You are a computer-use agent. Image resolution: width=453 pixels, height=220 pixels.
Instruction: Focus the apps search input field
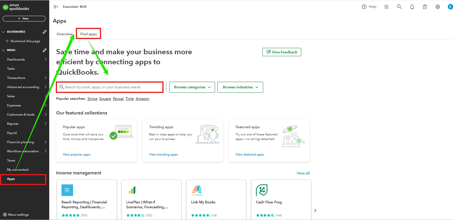[x=110, y=87]
